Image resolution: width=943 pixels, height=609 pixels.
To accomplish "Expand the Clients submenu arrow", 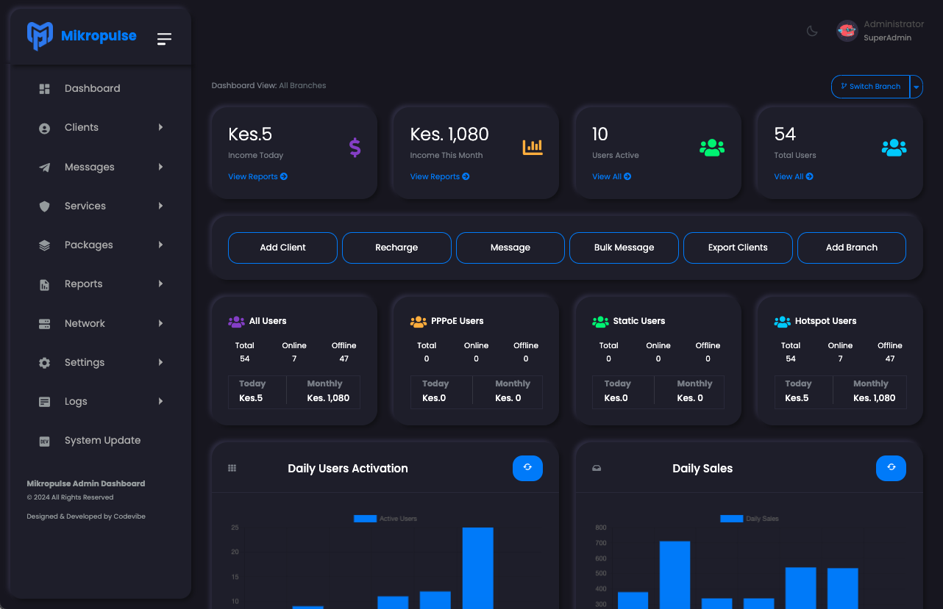I will [x=160, y=127].
